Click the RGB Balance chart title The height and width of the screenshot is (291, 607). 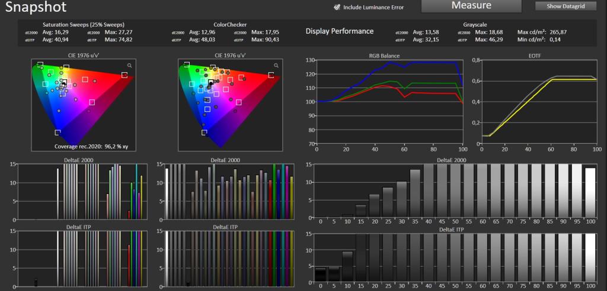384,56
